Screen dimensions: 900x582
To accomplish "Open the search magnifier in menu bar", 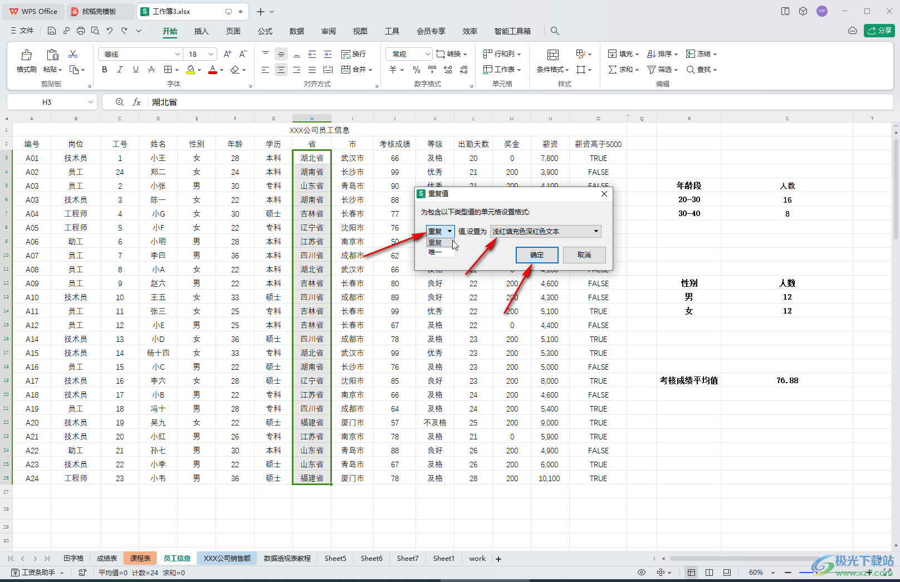I will [x=555, y=31].
